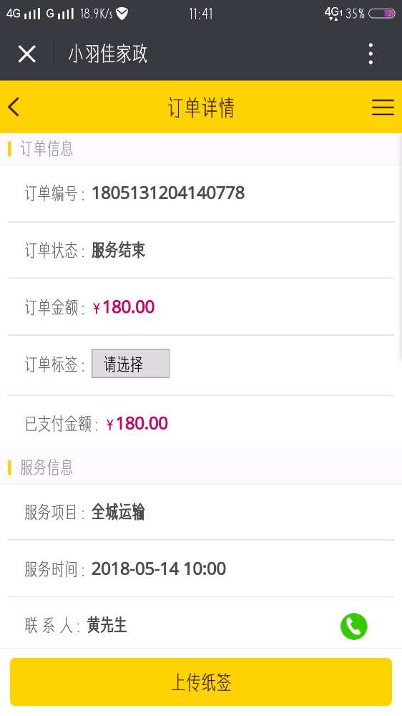This screenshot has width=402, height=716.
Task: Select the order number 1805131204140778
Action: click(x=168, y=193)
